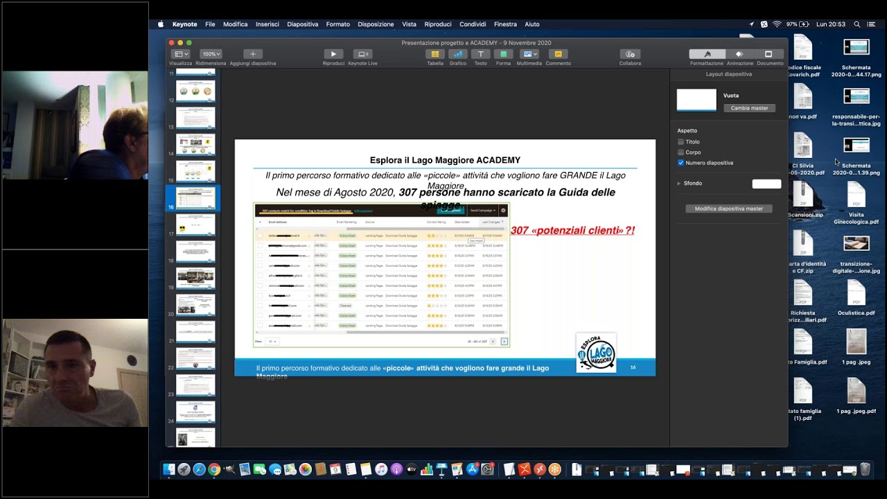
Task: Open Keynote Live from the toolbar
Action: point(362,54)
